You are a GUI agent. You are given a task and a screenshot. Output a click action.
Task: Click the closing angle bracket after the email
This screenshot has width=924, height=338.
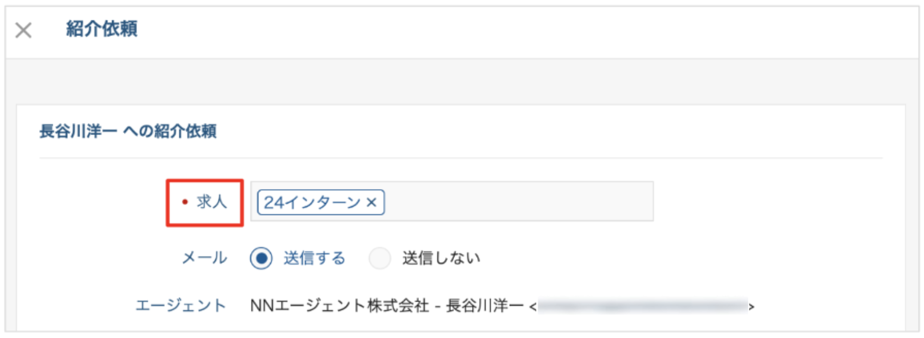(x=751, y=306)
